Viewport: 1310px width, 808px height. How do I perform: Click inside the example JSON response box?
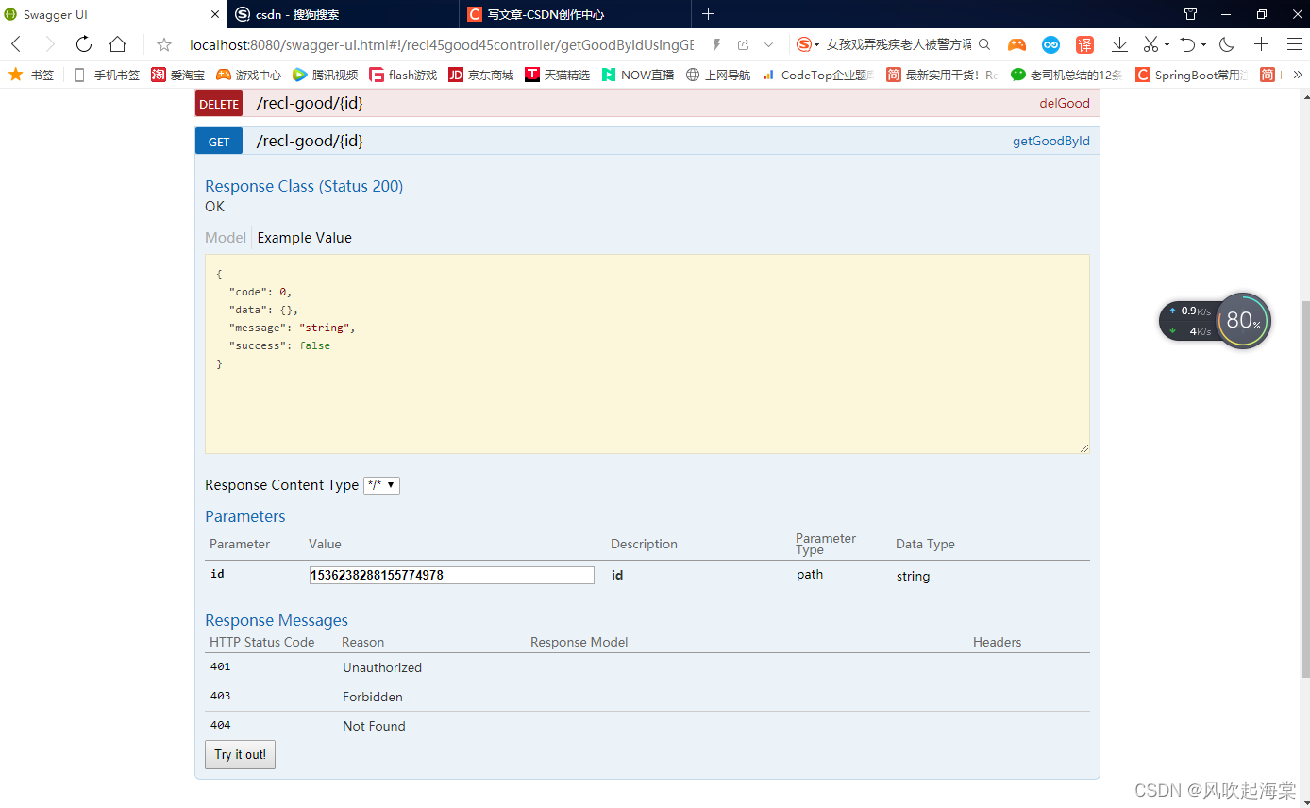tap(647, 354)
